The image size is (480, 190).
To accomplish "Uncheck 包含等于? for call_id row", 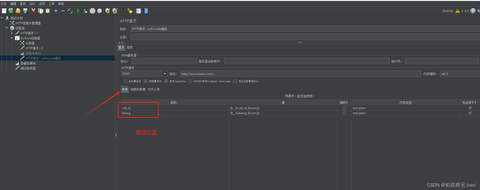I will point(470,108).
